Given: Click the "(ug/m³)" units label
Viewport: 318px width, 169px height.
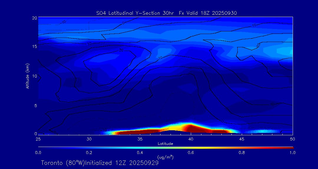Looking at the screenshot, I should tap(165, 157).
